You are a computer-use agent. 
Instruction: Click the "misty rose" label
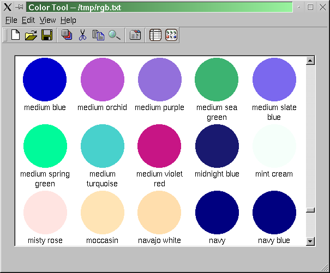(45, 240)
